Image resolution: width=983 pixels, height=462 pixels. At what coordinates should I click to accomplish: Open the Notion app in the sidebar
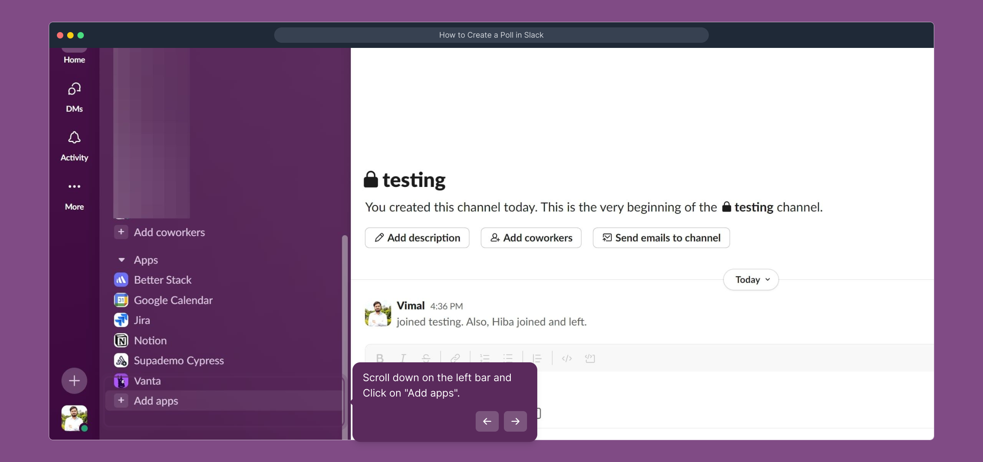pos(150,340)
